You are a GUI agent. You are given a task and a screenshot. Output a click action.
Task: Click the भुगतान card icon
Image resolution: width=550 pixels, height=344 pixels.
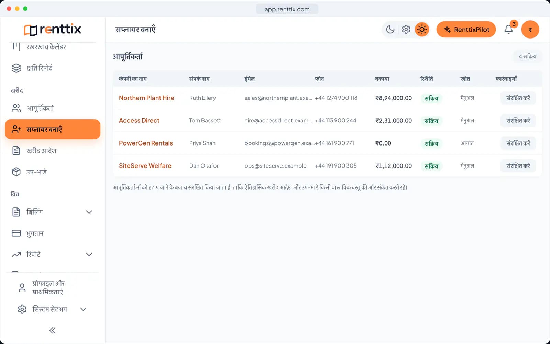pos(16,233)
